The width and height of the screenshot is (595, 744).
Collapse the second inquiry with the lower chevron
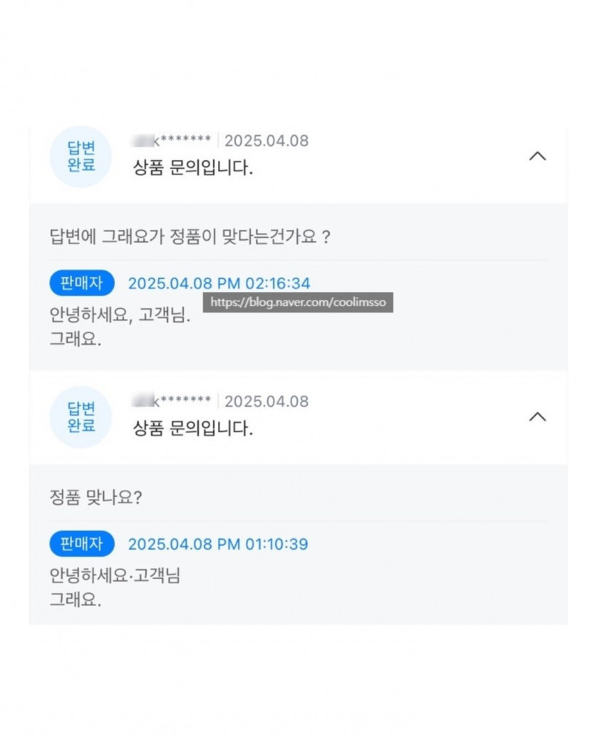click(x=537, y=416)
